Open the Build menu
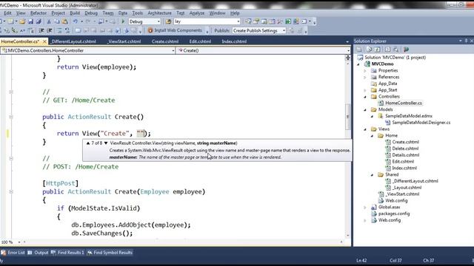This screenshot has height=266, width=474. pos(75,13)
